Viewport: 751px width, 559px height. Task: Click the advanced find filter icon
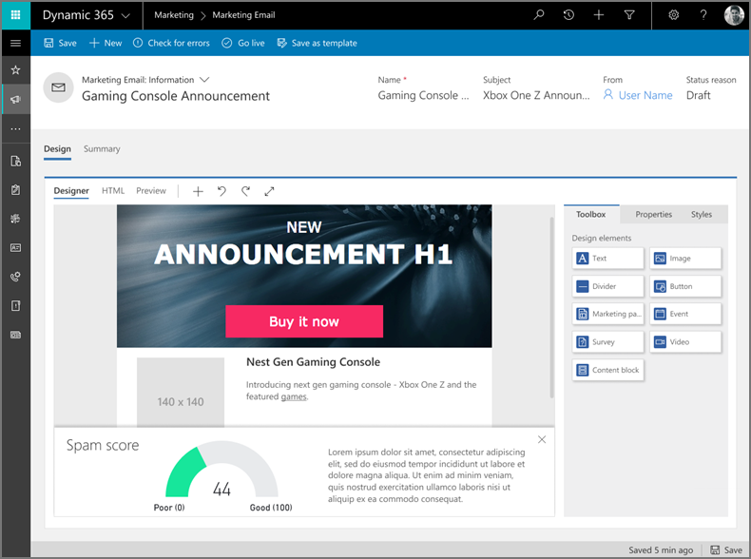(629, 15)
